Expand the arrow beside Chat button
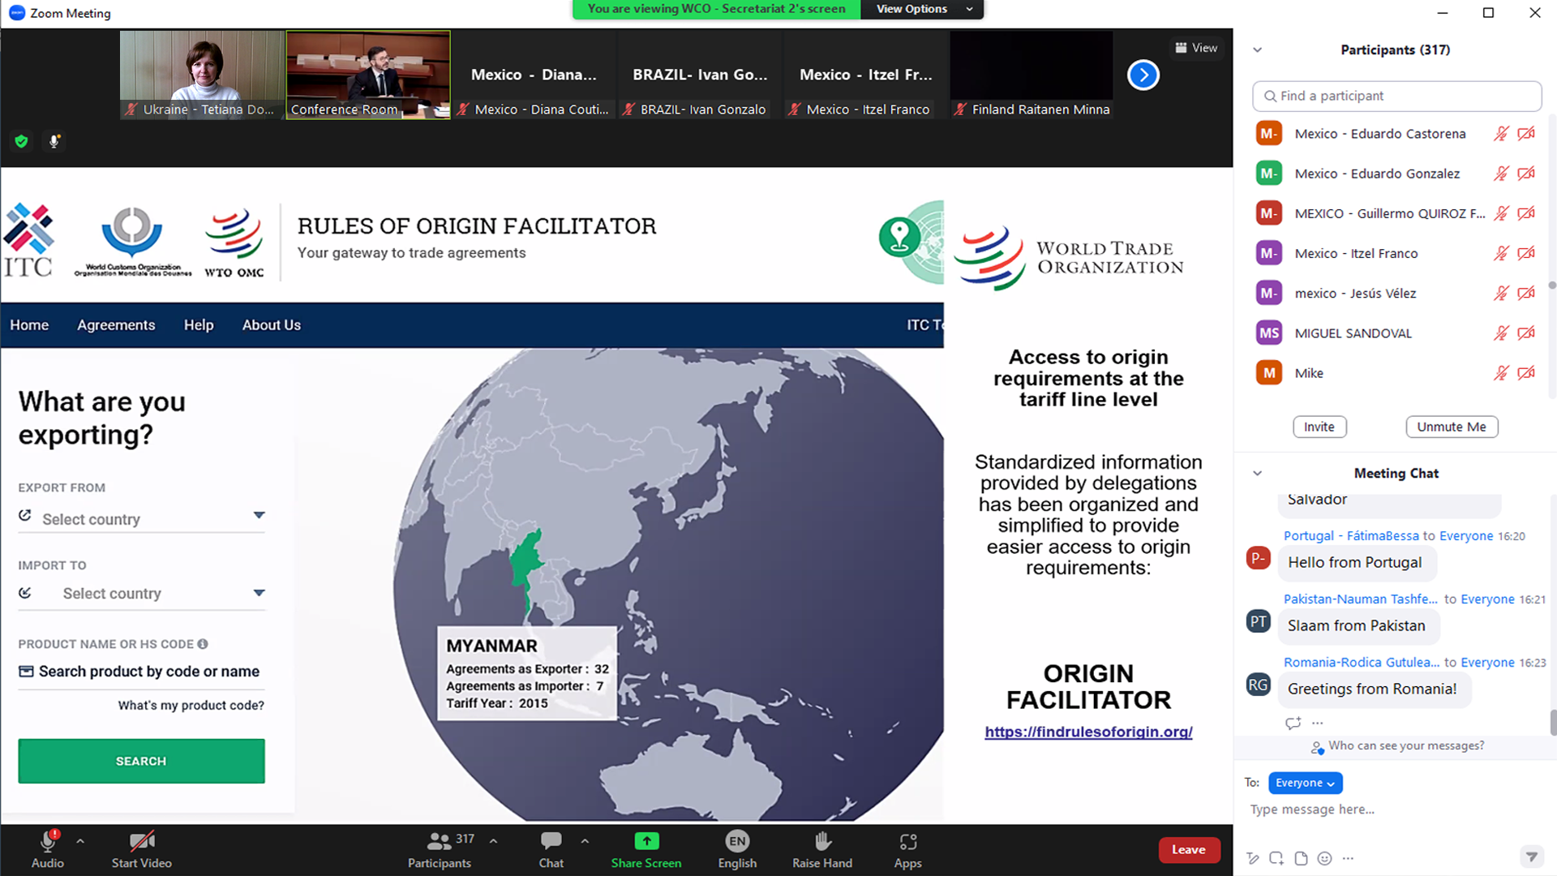The width and height of the screenshot is (1557, 876). [585, 841]
